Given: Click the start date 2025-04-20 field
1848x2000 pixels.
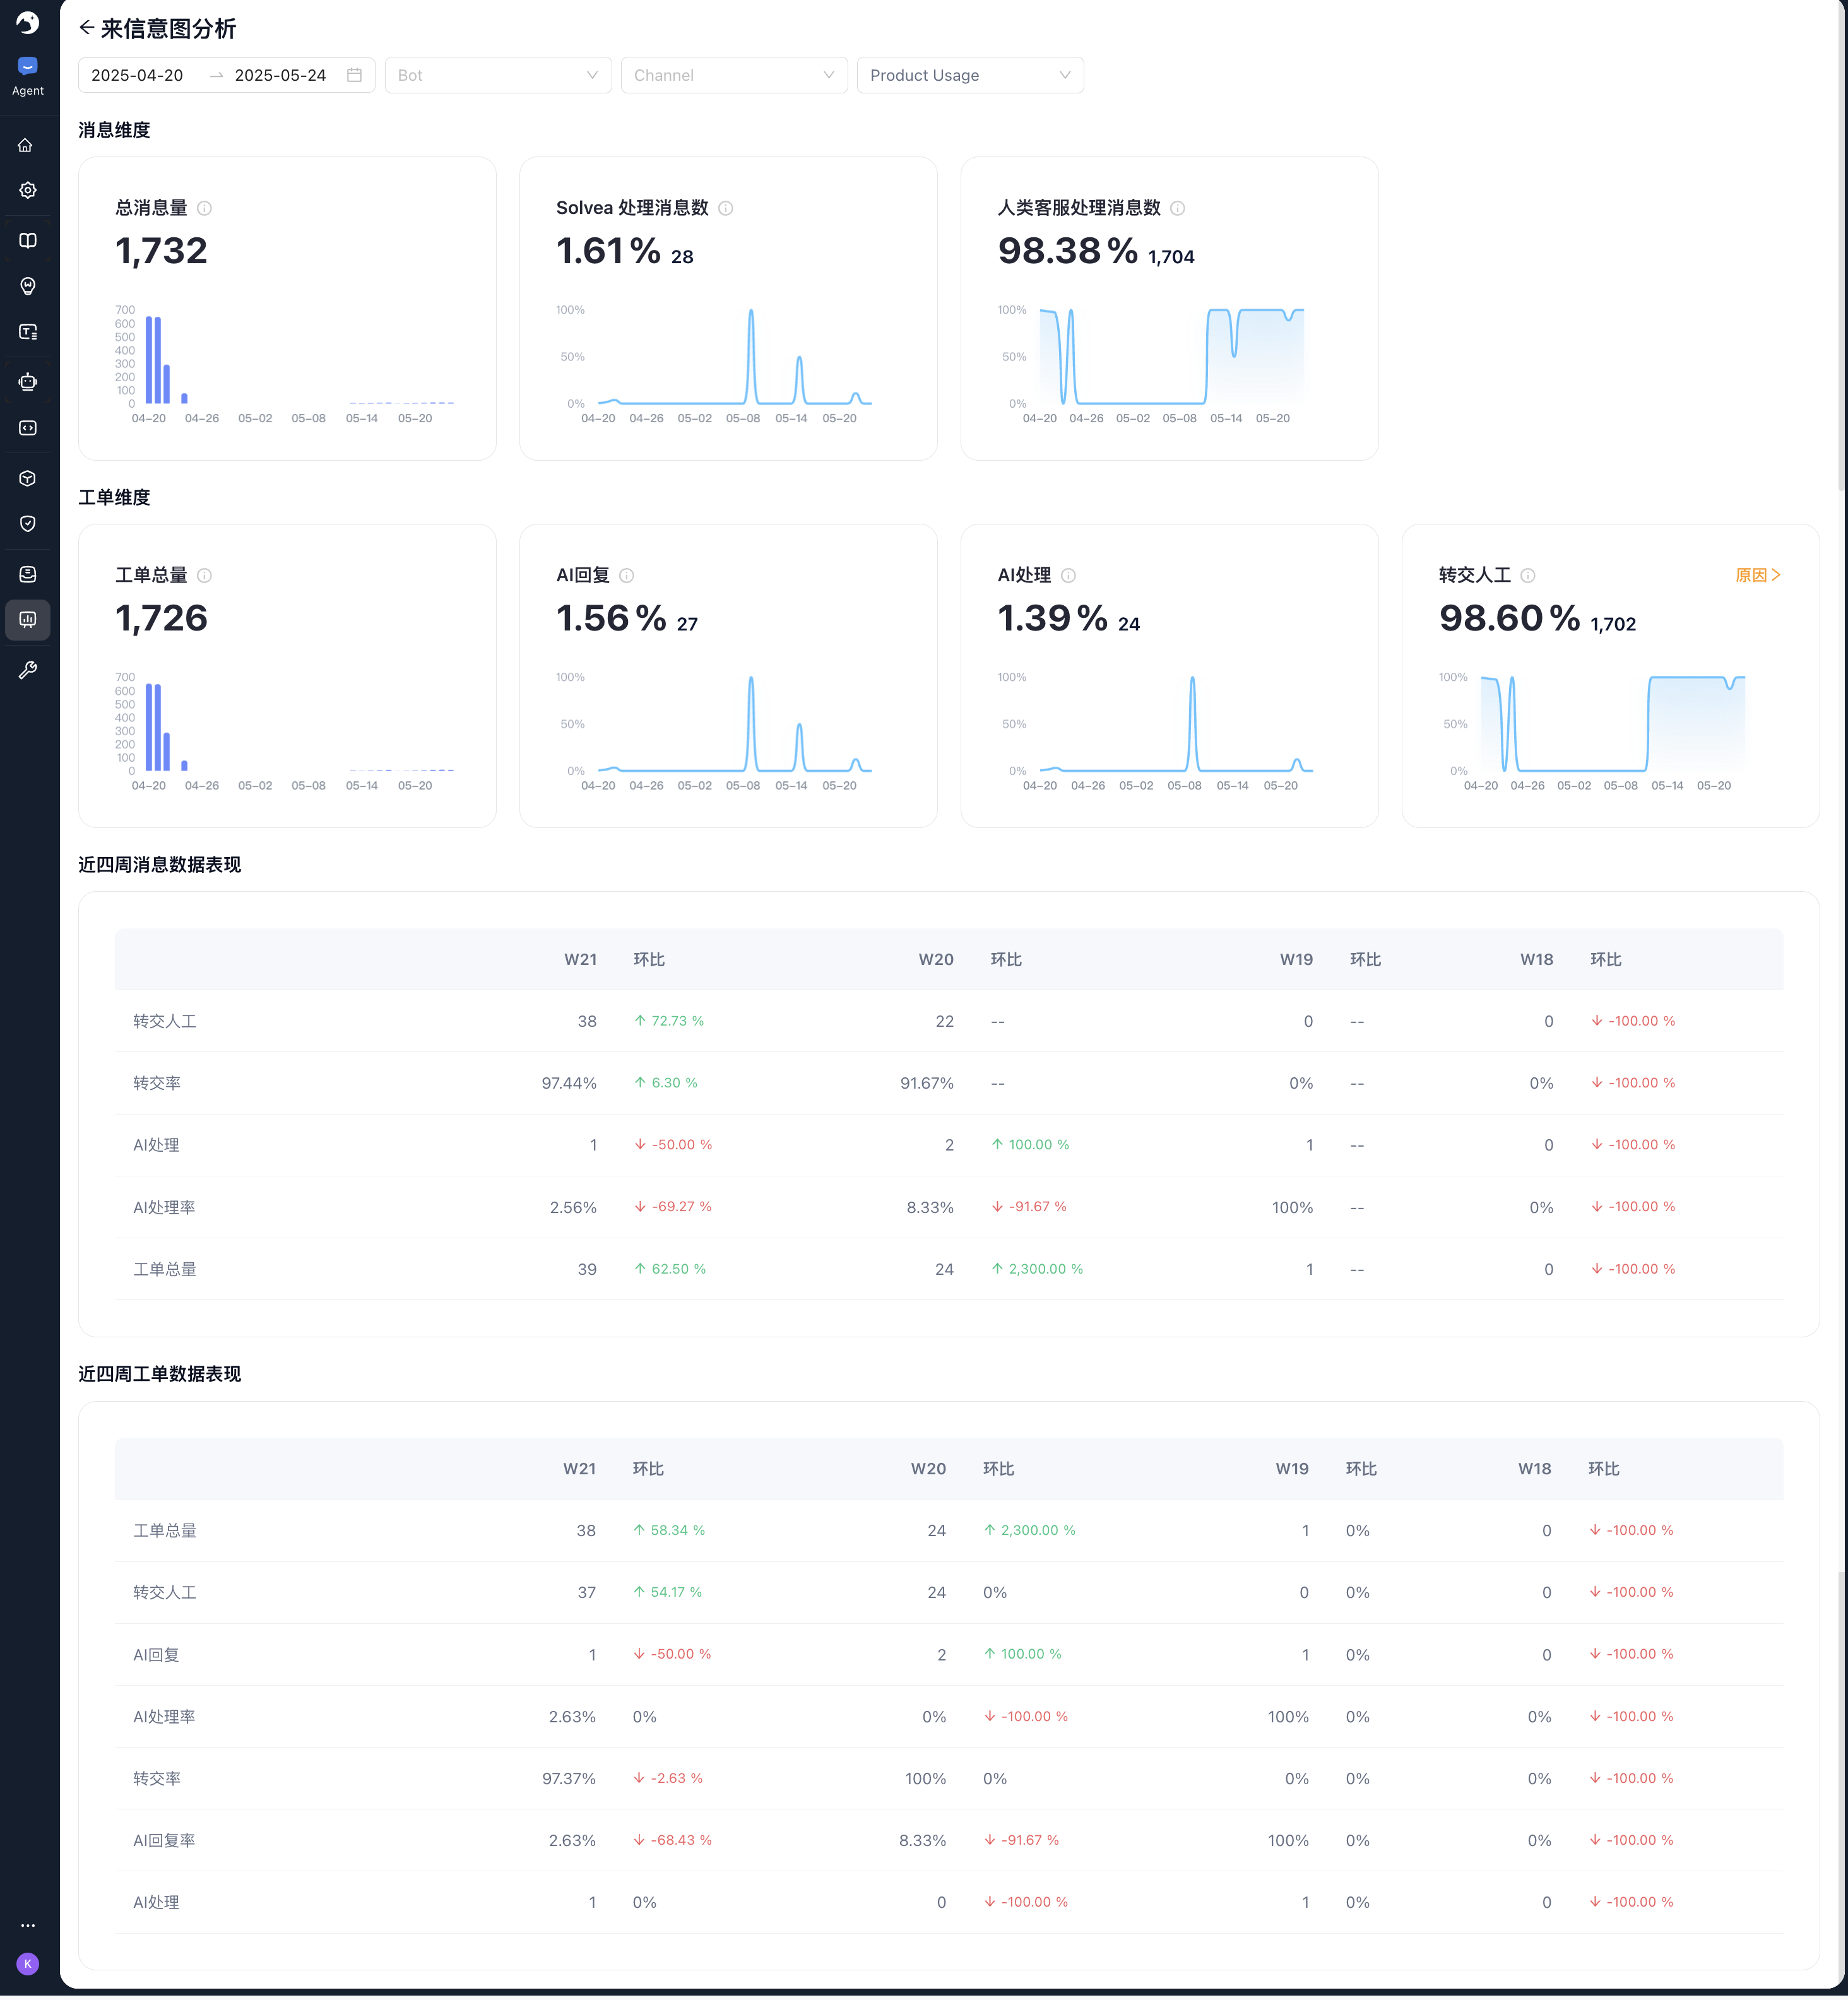Looking at the screenshot, I should [x=138, y=75].
